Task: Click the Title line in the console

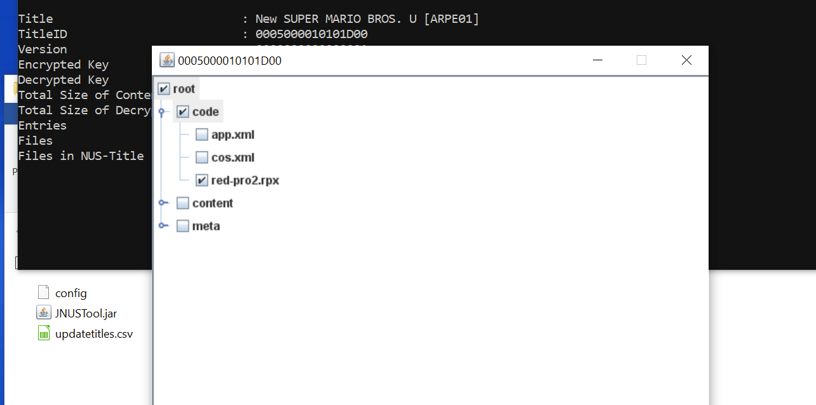Action: (x=248, y=19)
